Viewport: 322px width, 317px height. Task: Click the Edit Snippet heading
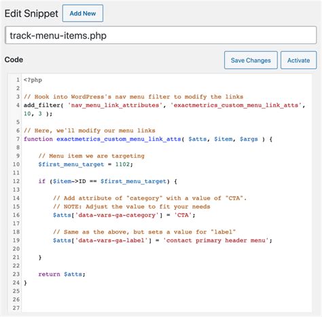point(31,14)
